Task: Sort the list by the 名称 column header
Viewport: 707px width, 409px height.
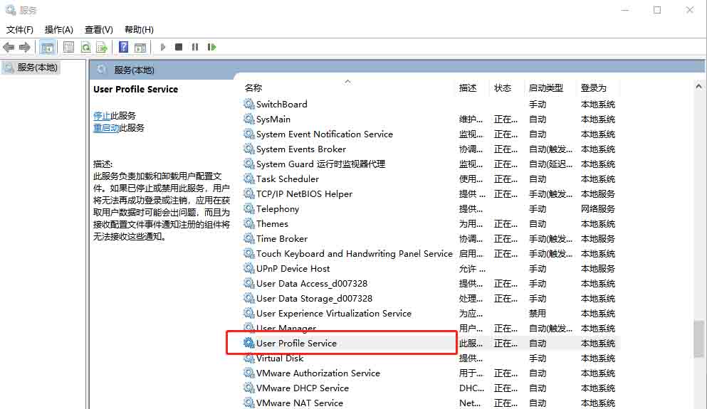Action: (x=253, y=88)
